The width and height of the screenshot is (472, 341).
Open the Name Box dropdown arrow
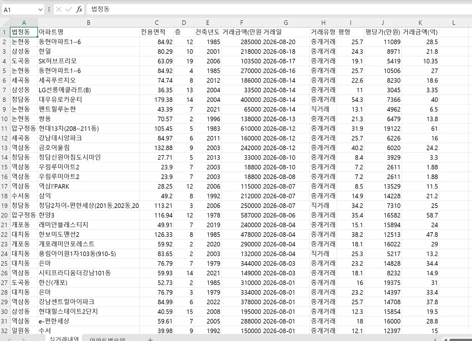40,10
